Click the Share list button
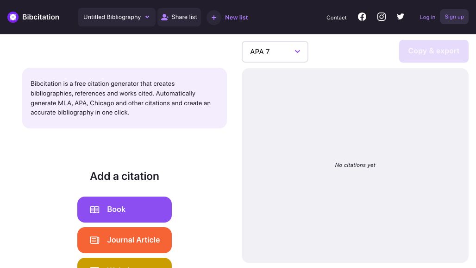Viewport: 476px width, 268px height. click(179, 17)
